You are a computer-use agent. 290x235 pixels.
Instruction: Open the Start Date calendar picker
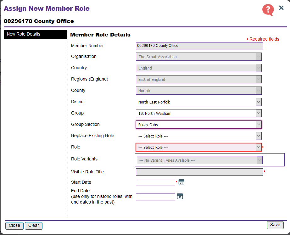point(181,182)
